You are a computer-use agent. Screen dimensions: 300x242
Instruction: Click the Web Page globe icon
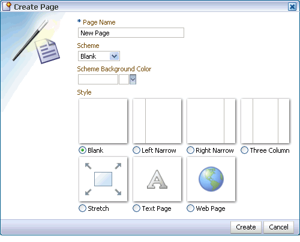point(211,179)
